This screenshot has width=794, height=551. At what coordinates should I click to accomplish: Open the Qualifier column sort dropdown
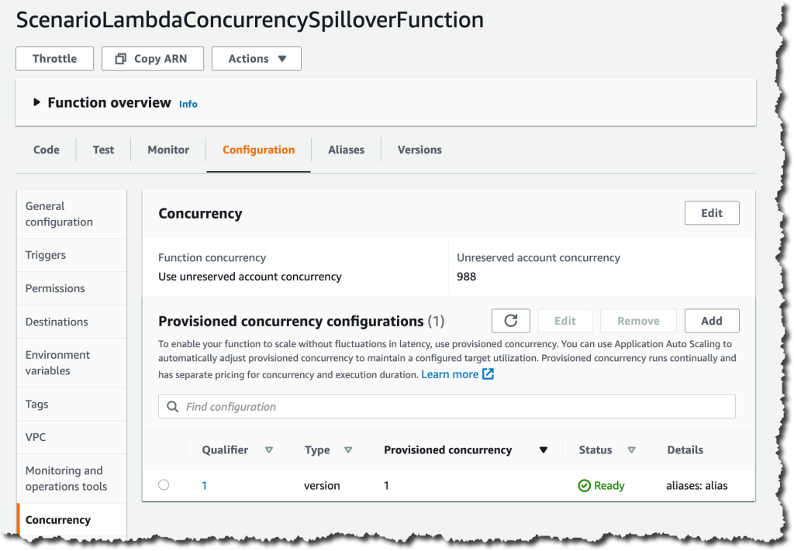[269, 449]
